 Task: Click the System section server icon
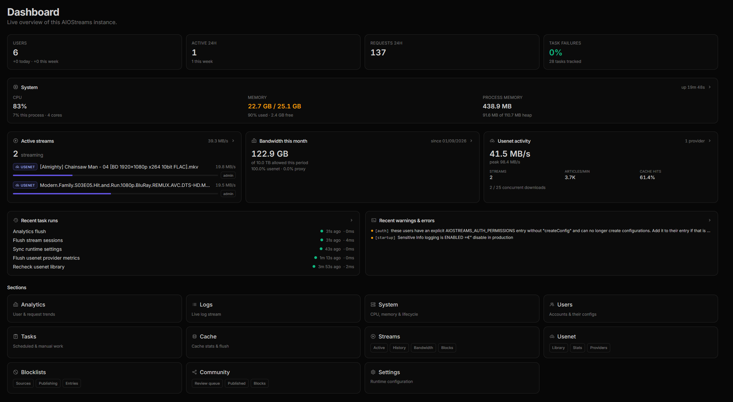pyautogui.click(x=373, y=304)
